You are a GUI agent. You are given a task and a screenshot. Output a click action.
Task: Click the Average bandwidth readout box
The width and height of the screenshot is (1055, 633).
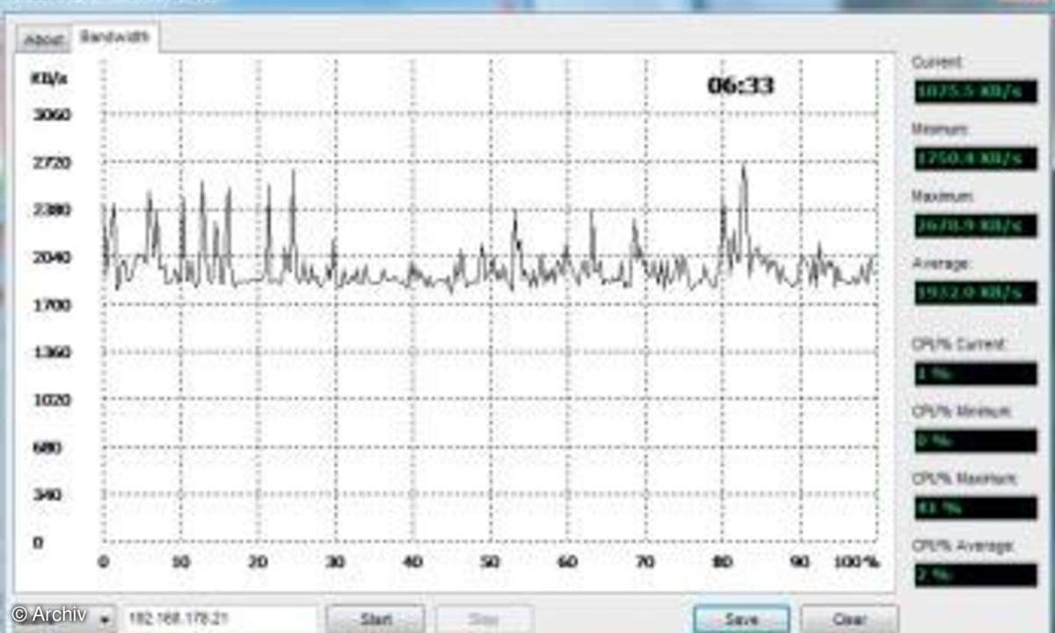click(x=975, y=292)
